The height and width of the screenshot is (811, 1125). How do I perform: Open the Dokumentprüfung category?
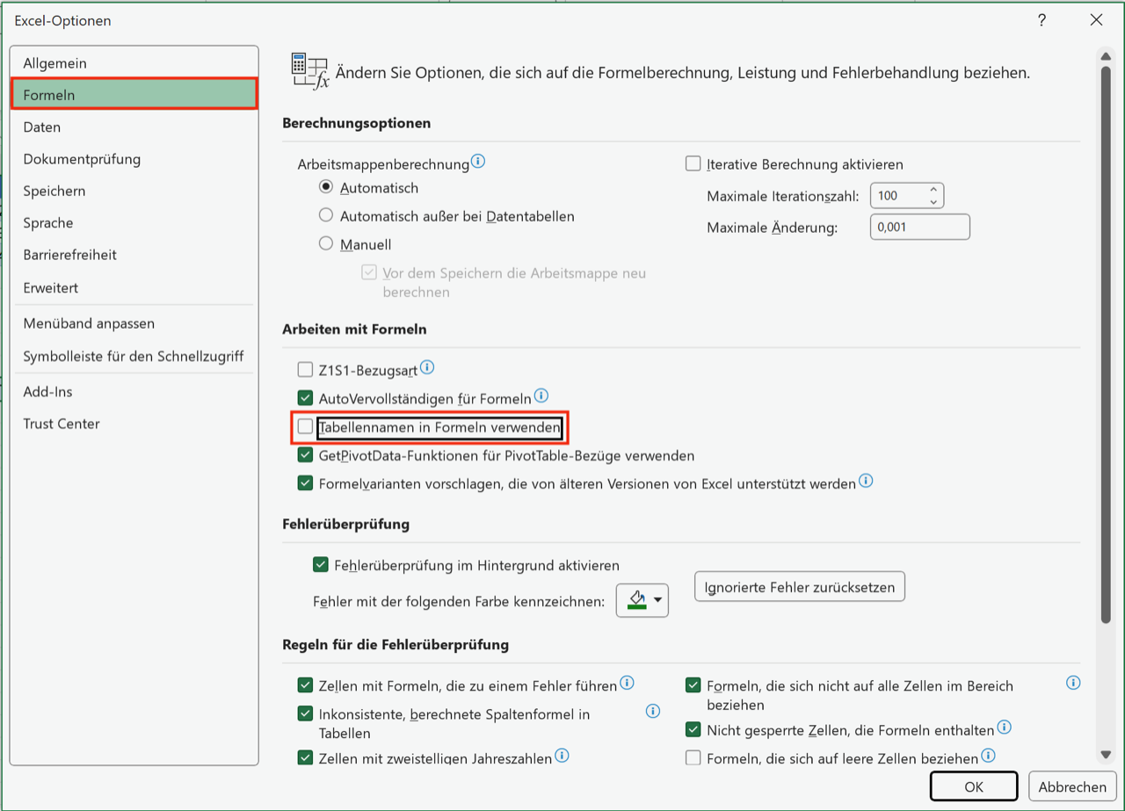(x=134, y=159)
